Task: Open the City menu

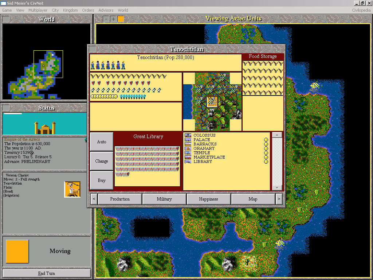Action: 55,10
